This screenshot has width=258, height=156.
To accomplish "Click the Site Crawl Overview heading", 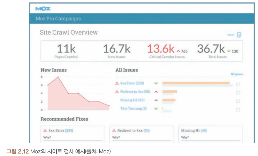I will [69, 33].
